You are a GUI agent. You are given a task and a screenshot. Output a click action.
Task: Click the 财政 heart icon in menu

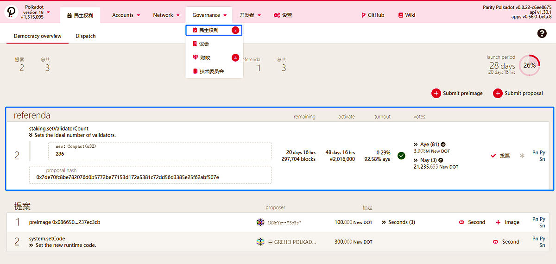[195, 58]
